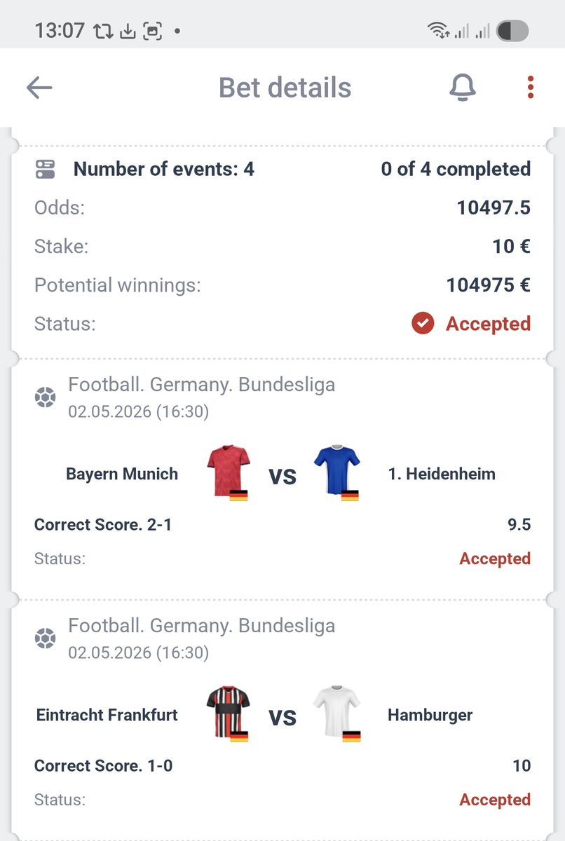Tap the Bayern Munich red jersey
The image size is (565, 841).
(x=229, y=472)
